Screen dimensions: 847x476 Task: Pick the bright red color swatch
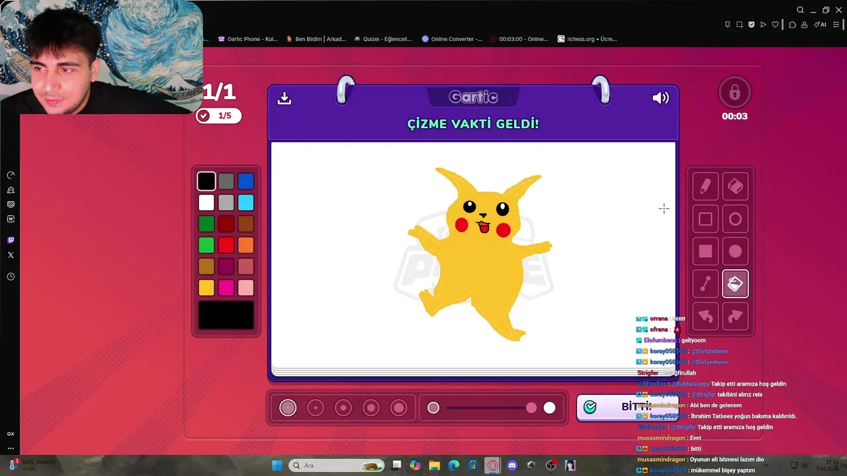pyautogui.click(x=226, y=245)
